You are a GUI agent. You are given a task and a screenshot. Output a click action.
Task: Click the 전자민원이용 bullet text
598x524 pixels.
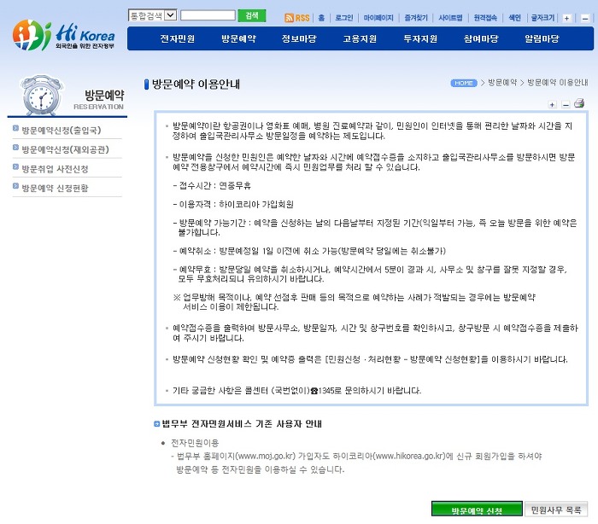pos(195,443)
